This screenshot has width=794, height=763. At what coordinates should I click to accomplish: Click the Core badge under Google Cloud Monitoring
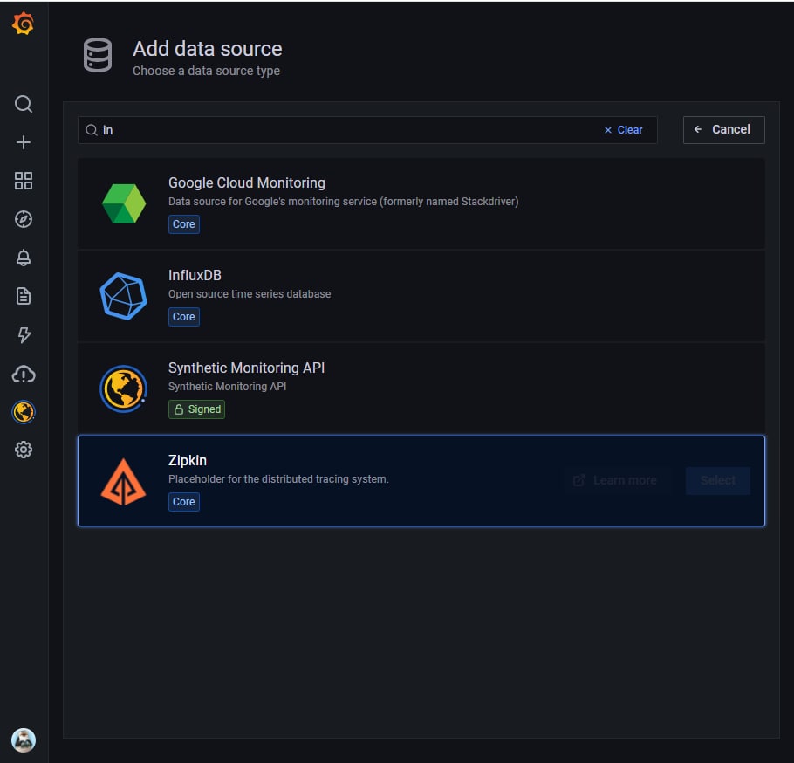click(x=184, y=224)
